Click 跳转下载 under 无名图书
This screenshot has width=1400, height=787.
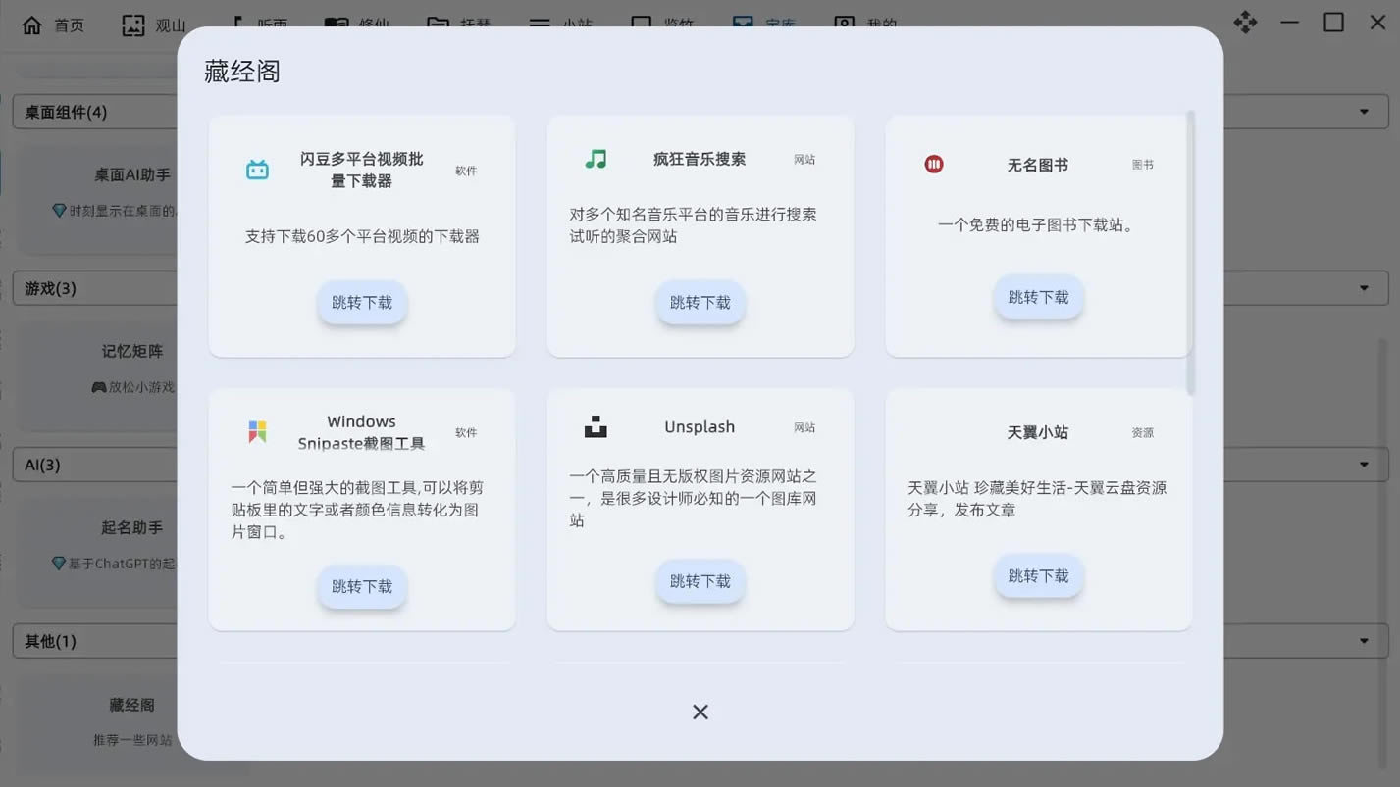(1039, 297)
